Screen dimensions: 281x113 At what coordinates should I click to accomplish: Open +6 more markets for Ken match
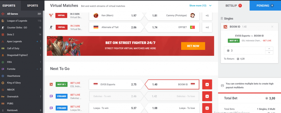click(x=207, y=16)
